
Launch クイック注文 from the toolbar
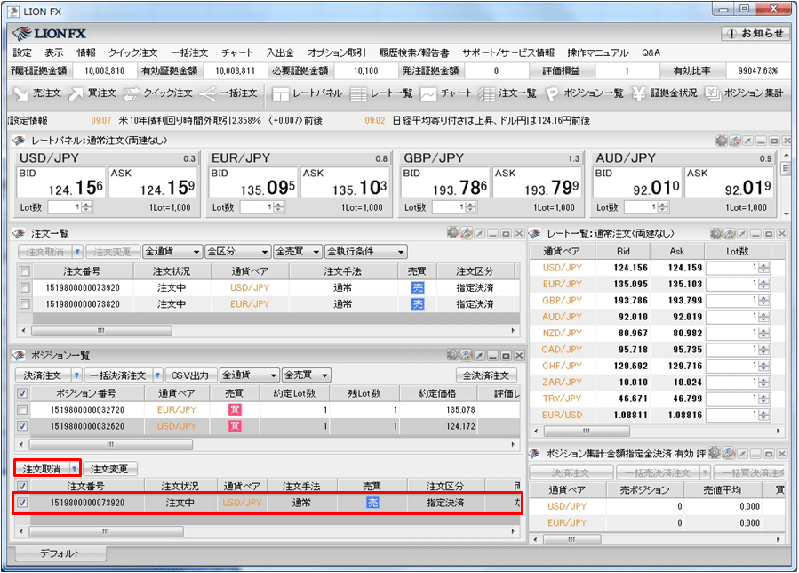click(158, 93)
